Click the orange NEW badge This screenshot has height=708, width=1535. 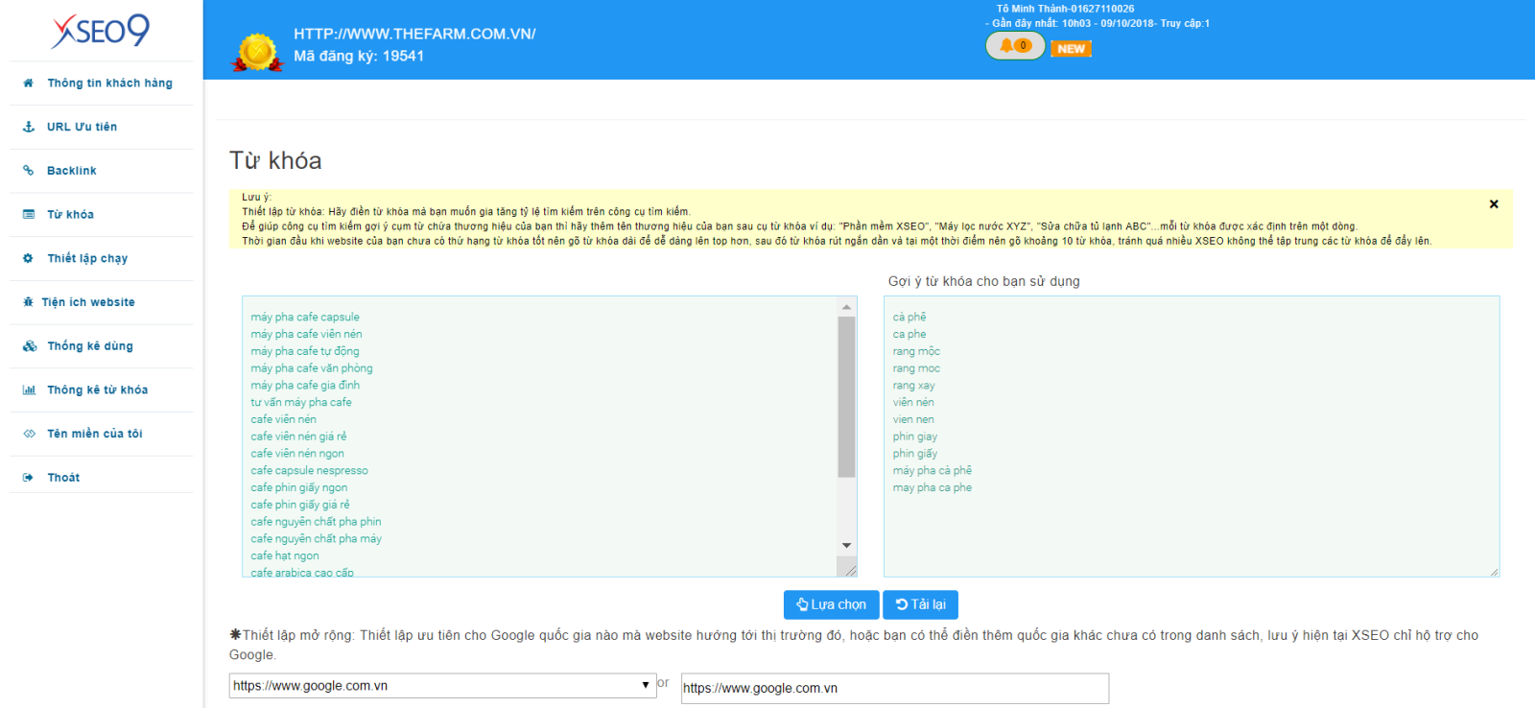(1071, 49)
